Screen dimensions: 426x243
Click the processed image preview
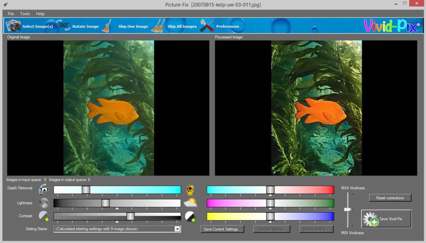316,108
